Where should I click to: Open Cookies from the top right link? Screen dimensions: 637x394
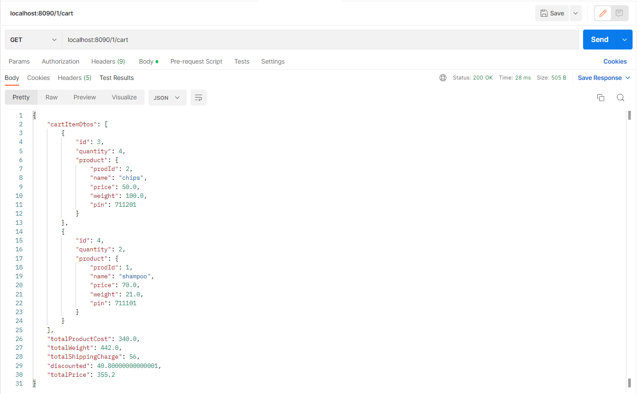point(615,61)
